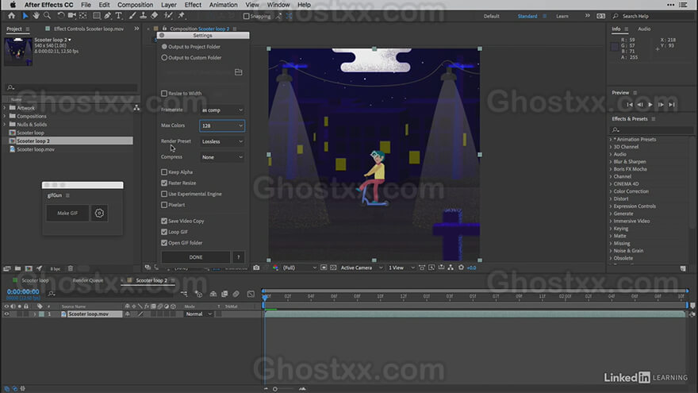698x393 pixels.
Task: Click the question mark help button
Action: (x=239, y=257)
